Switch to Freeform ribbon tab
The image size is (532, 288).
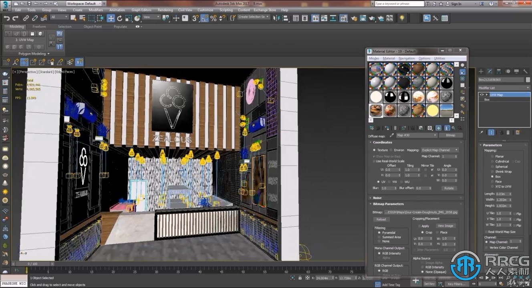click(39, 27)
